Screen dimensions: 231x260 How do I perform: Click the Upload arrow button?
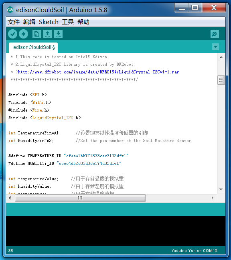(x=23, y=34)
